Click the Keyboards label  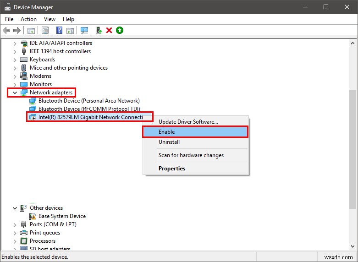43,60
